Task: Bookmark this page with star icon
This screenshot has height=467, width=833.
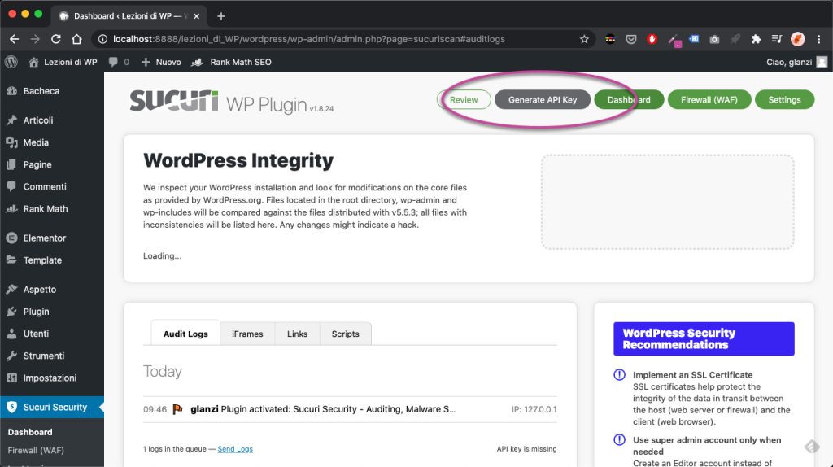Action: pyautogui.click(x=584, y=39)
